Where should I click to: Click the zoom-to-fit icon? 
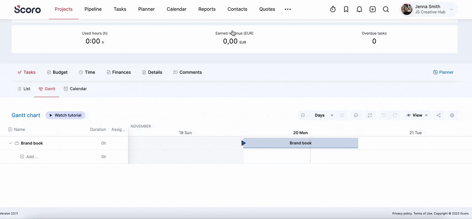pyautogui.click(x=356, y=115)
